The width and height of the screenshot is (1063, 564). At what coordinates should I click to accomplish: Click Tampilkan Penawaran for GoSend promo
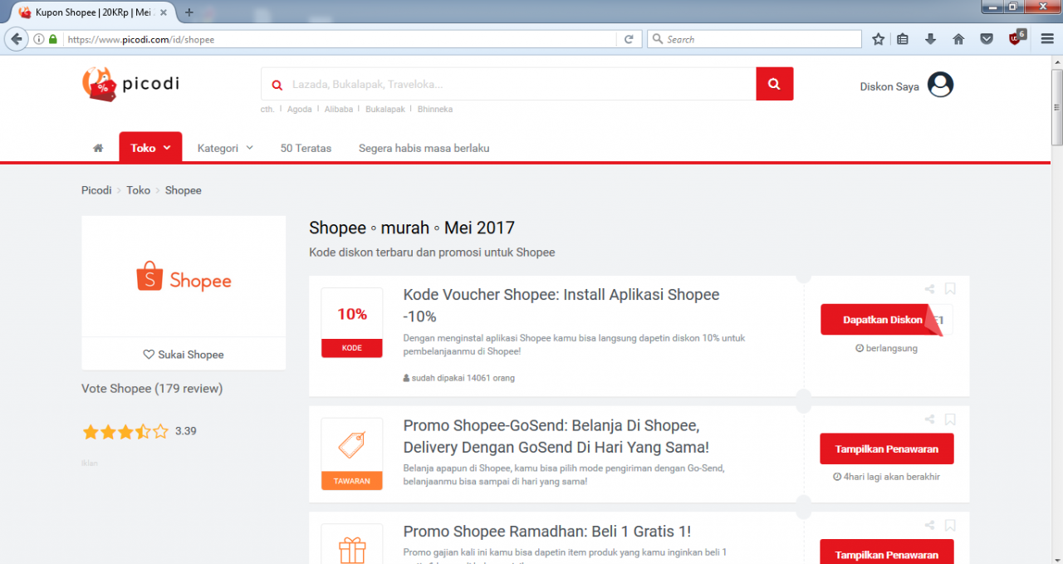(887, 449)
